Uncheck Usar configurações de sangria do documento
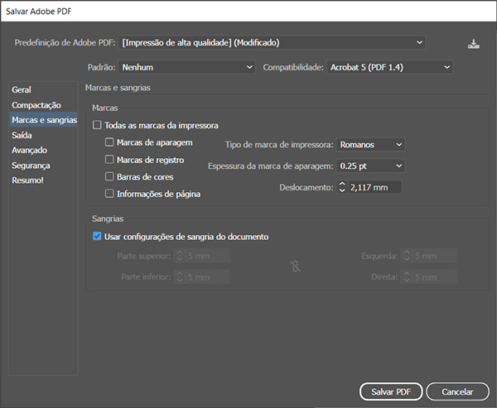 pos(98,237)
